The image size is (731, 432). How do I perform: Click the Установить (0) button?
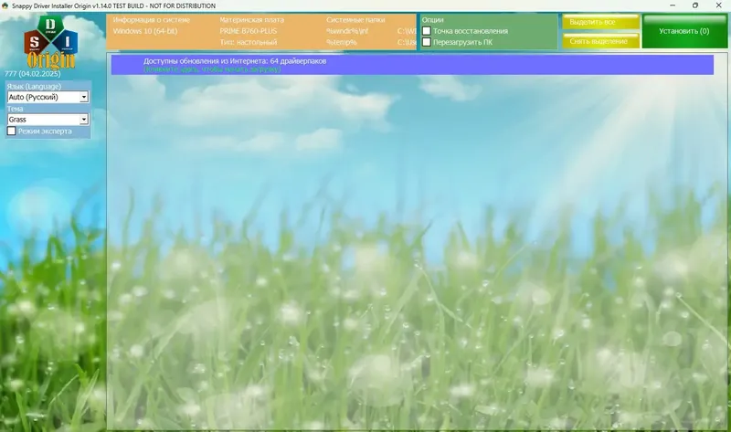pos(684,31)
